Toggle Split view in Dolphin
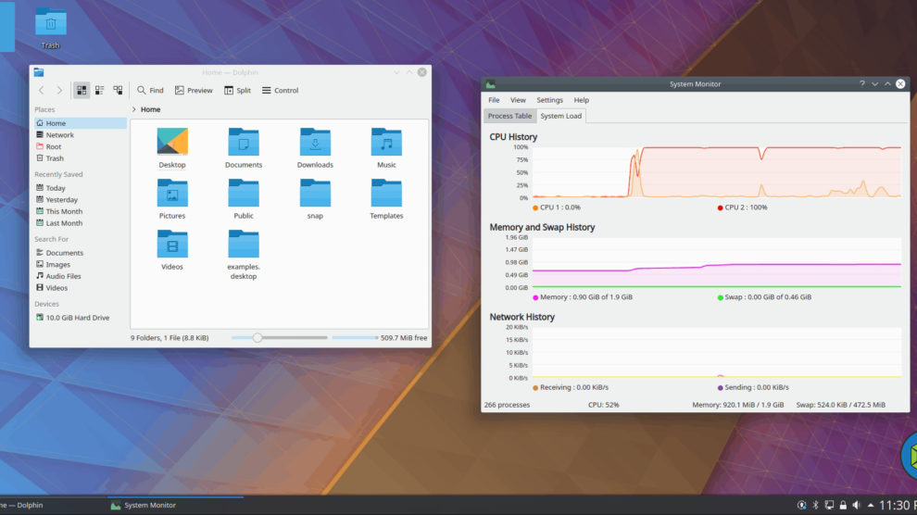This screenshot has height=515, width=917. pyautogui.click(x=237, y=90)
